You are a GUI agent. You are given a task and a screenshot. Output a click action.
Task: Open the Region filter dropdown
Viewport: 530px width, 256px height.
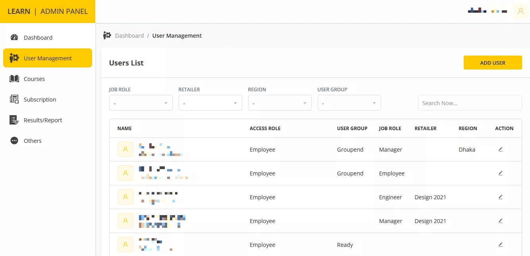pyautogui.click(x=279, y=103)
